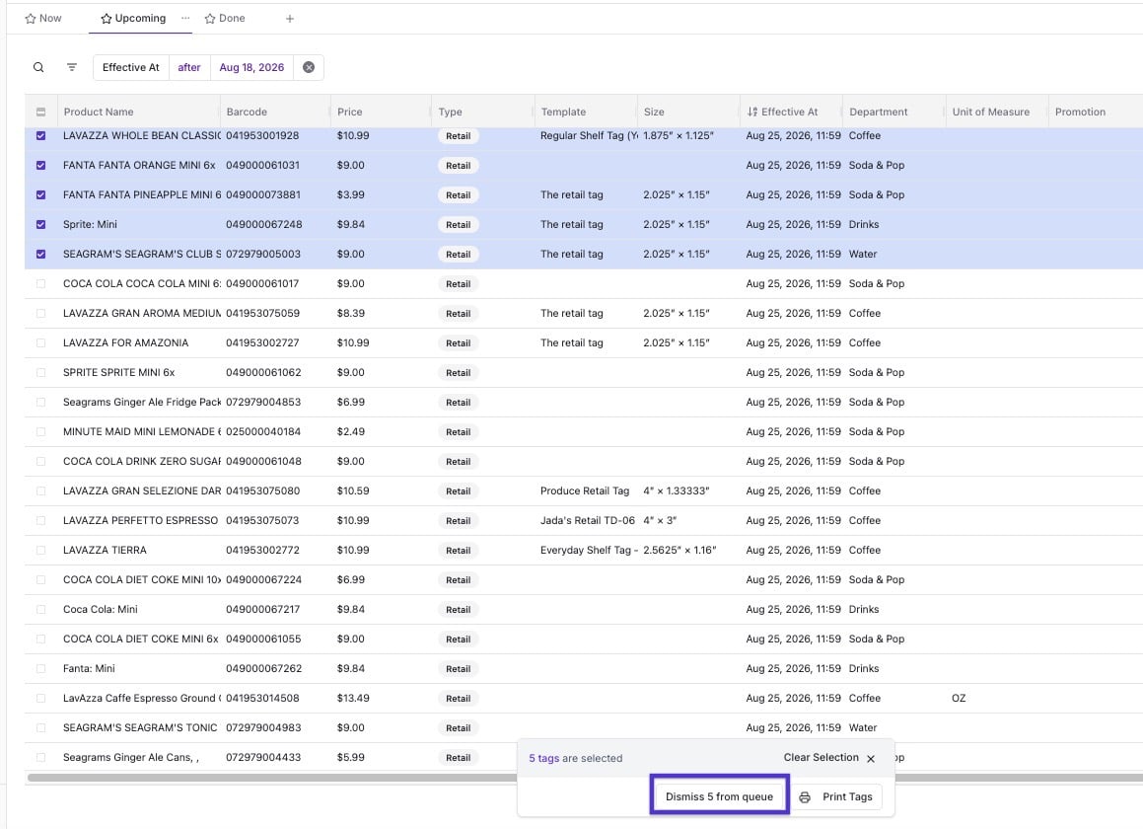1143x829 pixels.
Task: Uncheck SEAGRAM'S CLUB row checkbox
Action: pos(40,254)
